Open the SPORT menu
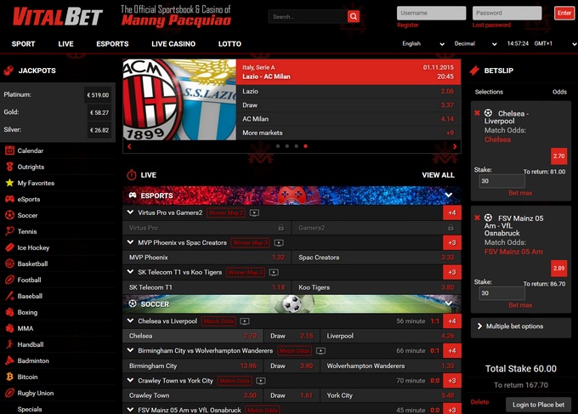Viewport: 578px width, 414px height. 23,44
